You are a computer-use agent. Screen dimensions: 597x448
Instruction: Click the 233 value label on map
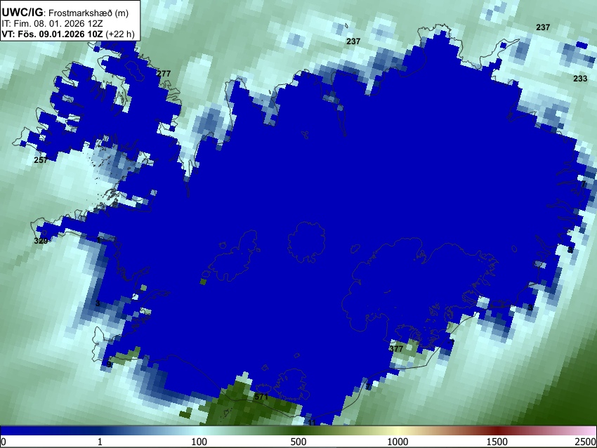[580, 79]
